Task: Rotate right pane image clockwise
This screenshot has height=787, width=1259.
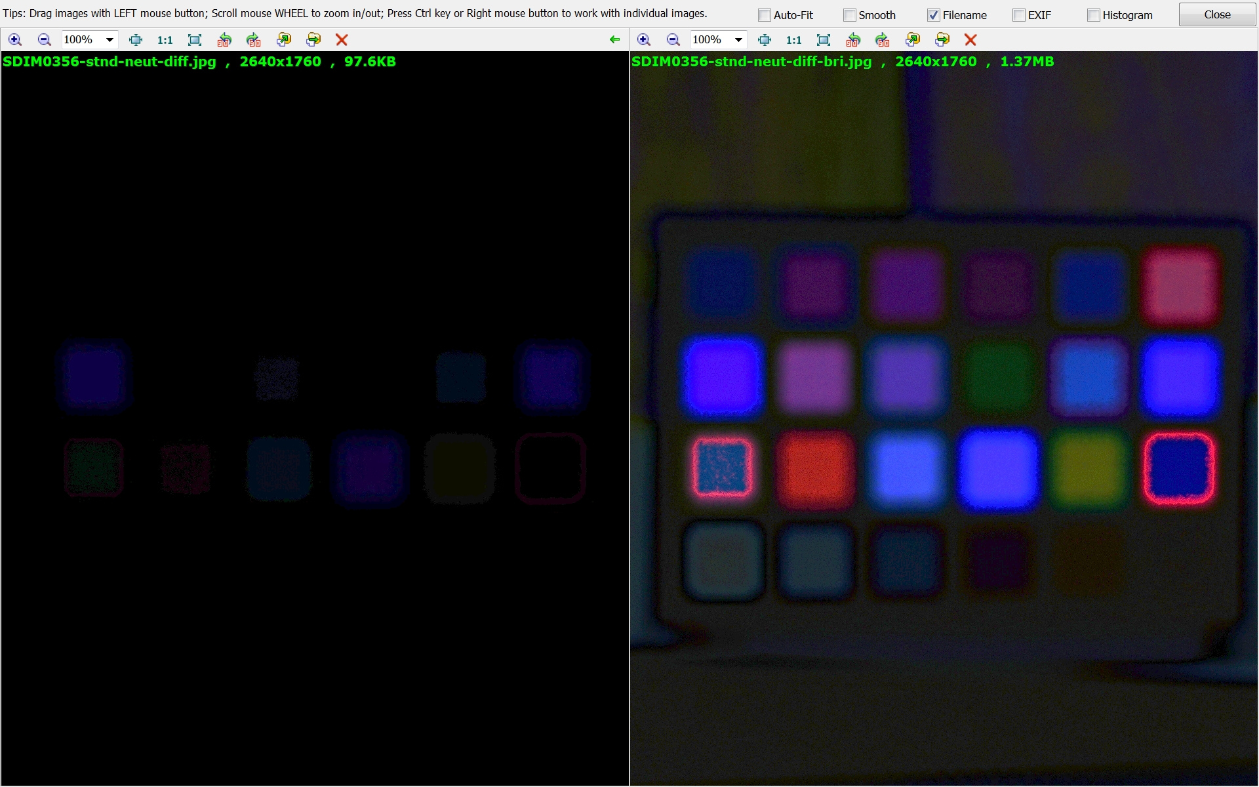Action: [883, 40]
